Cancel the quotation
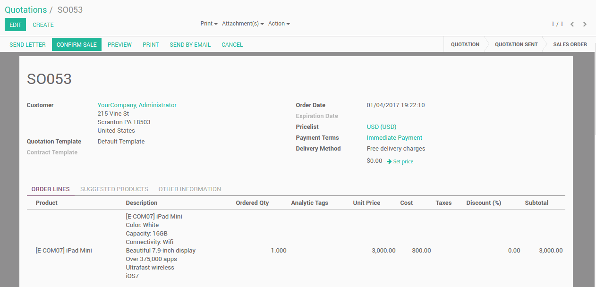This screenshot has width=596, height=287. pyautogui.click(x=232, y=45)
